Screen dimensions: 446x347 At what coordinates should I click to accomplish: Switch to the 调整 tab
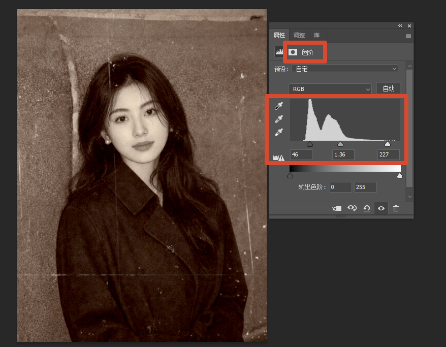[x=299, y=35]
